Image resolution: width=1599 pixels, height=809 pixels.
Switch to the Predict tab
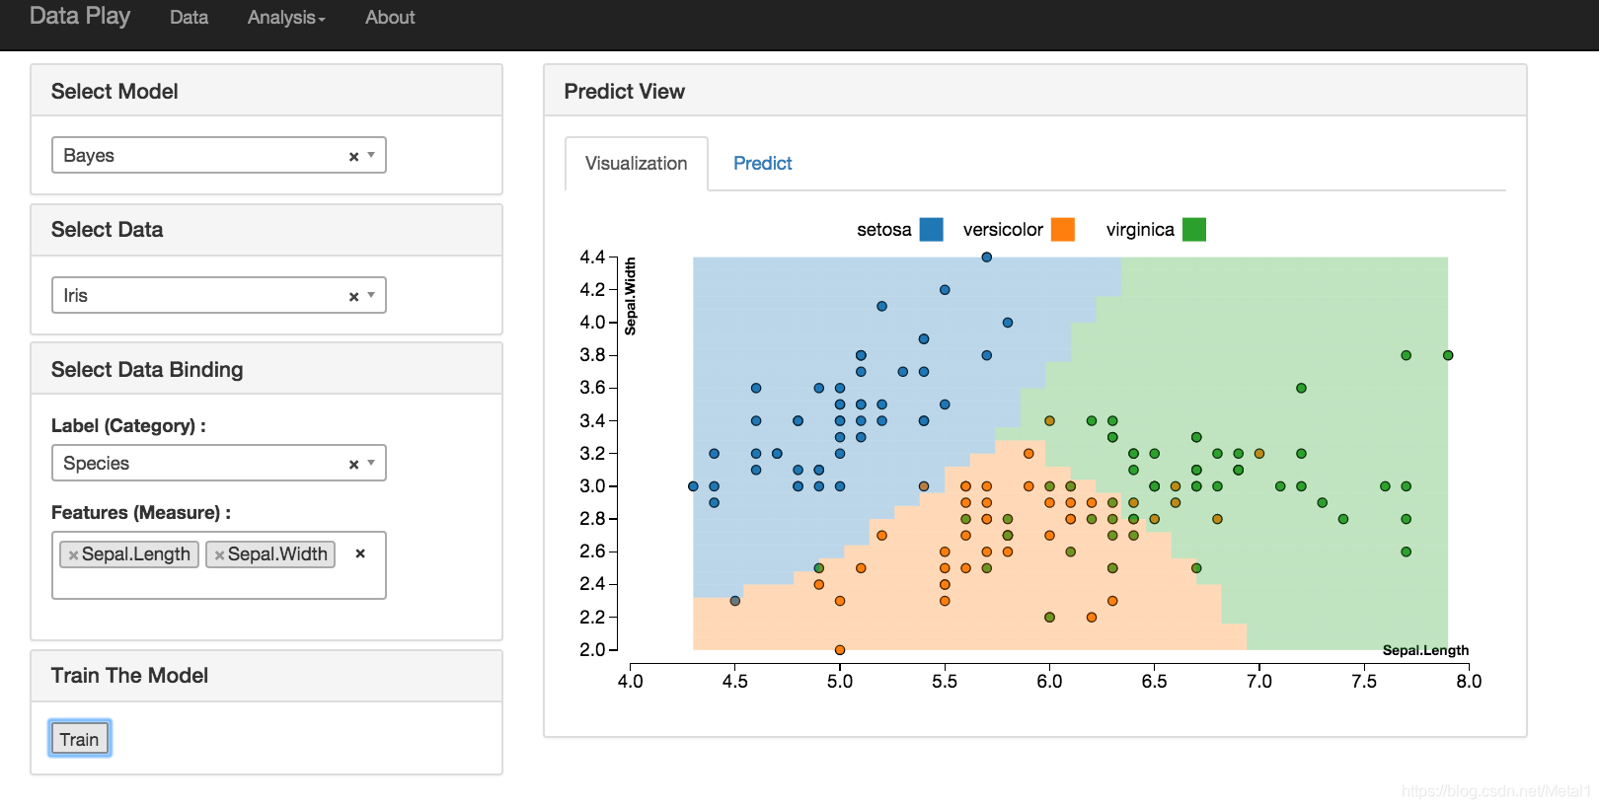(762, 164)
